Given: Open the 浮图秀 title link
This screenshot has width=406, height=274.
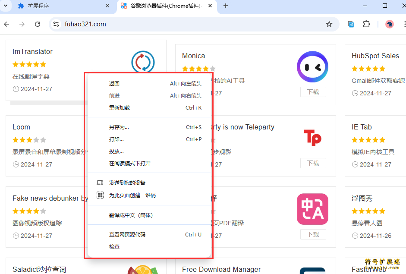Looking at the screenshot, I should [x=362, y=198].
